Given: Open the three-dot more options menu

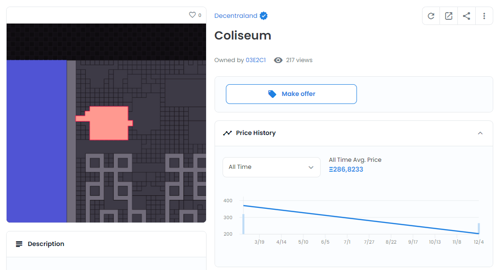Looking at the screenshot, I should pyautogui.click(x=484, y=16).
